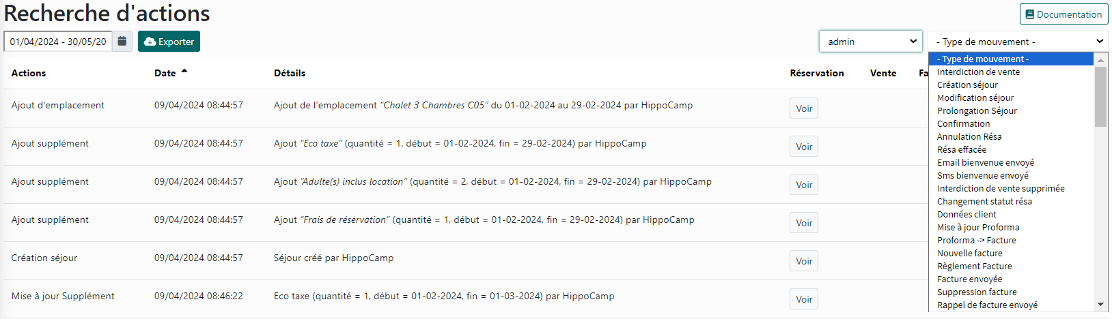Select 'Email bienvenue envoyé' option
This screenshot has width=1112, height=319.
pyautogui.click(x=986, y=162)
